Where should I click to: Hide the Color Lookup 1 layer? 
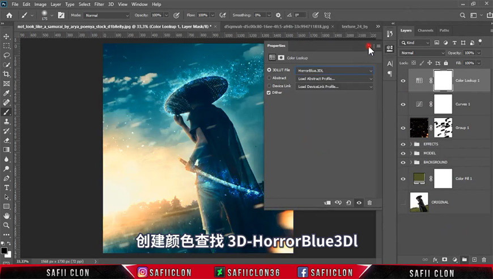click(403, 81)
